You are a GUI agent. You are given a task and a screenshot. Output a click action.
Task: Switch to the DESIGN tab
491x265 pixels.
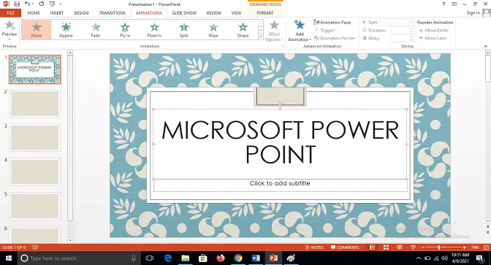(x=81, y=13)
